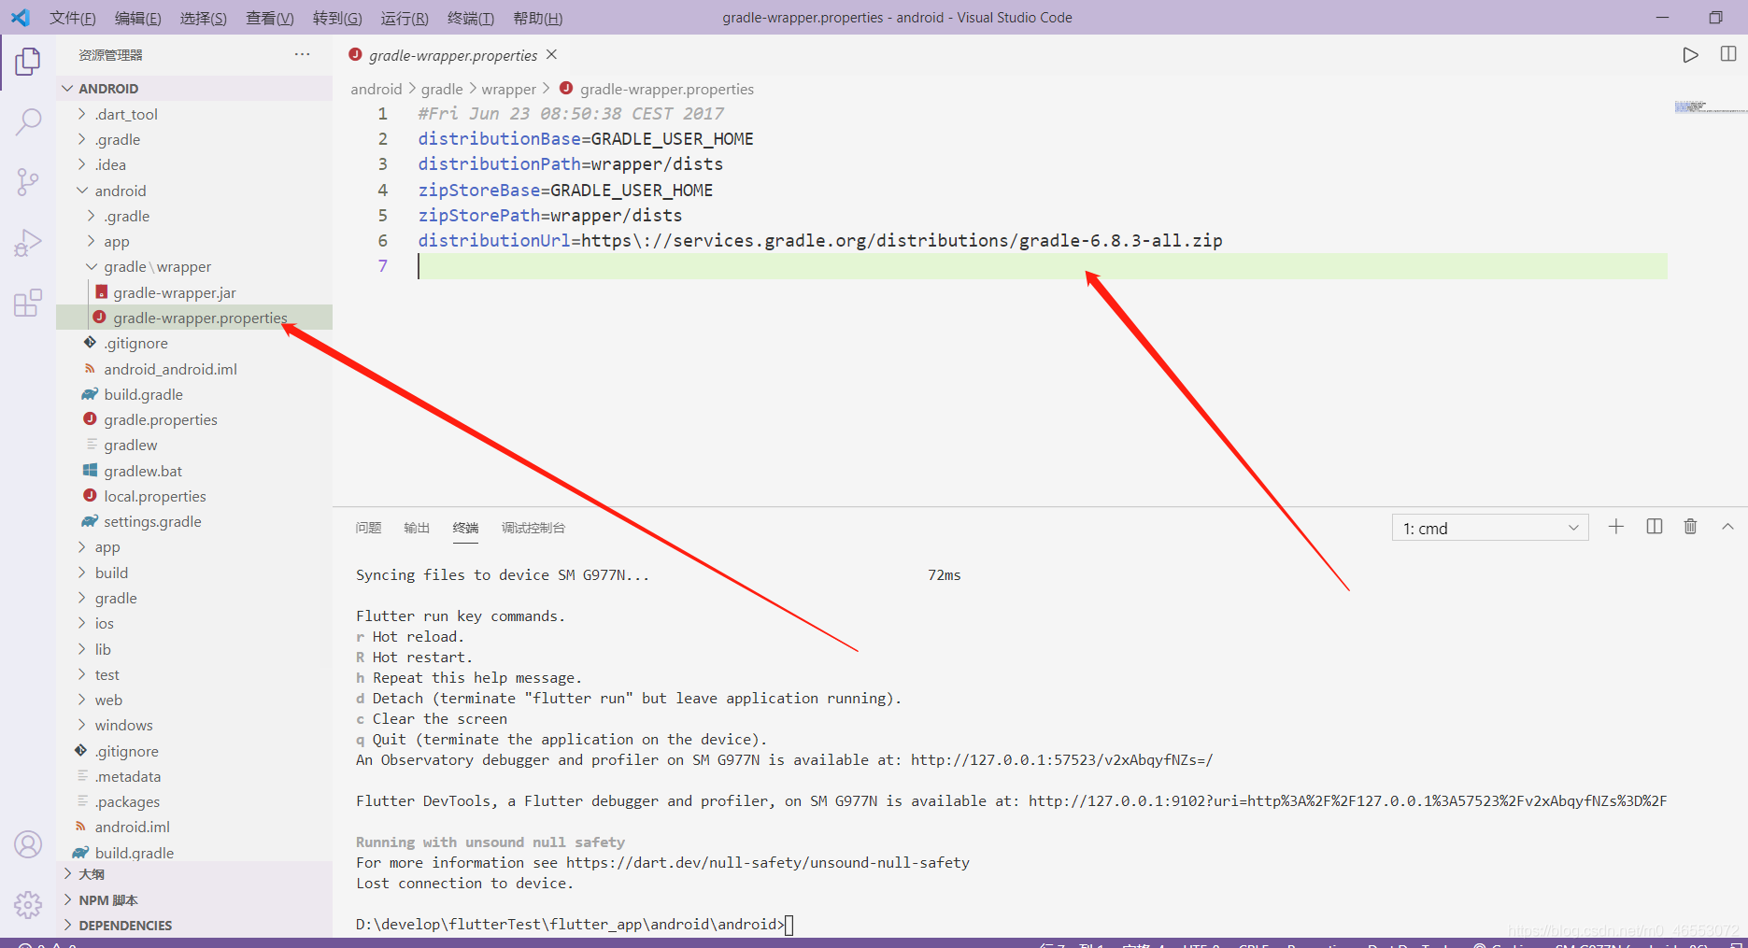This screenshot has height=948, width=1748.
Task: Open the Extensions view icon
Action: tap(28, 303)
